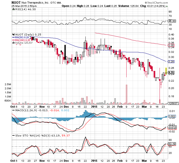The height and width of the screenshot is (163, 179).
Task: Click the blue 0.28 MA(50) tag on the price axis
Action: click(171, 62)
